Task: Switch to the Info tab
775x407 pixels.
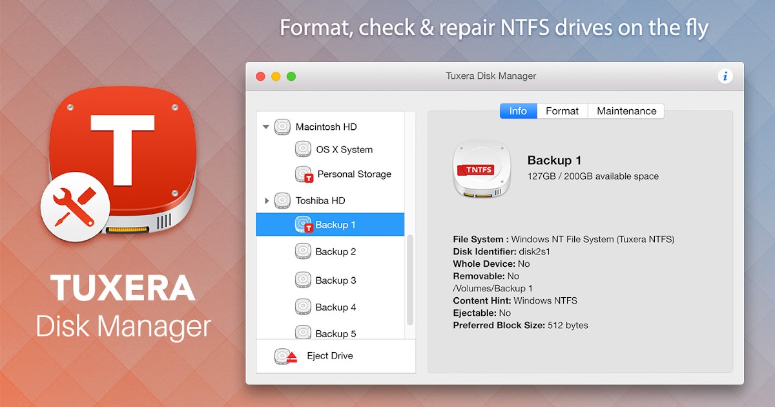Action: click(518, 111)
